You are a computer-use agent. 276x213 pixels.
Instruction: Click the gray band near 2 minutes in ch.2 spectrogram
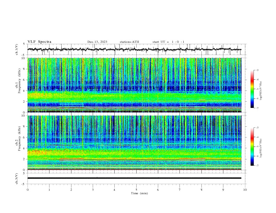(72, 159)
